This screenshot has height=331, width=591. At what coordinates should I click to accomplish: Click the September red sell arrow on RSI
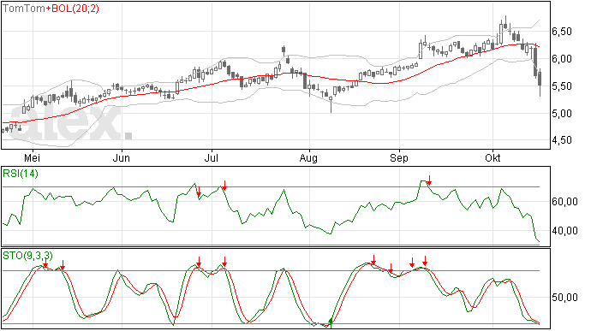pos(429,180)
